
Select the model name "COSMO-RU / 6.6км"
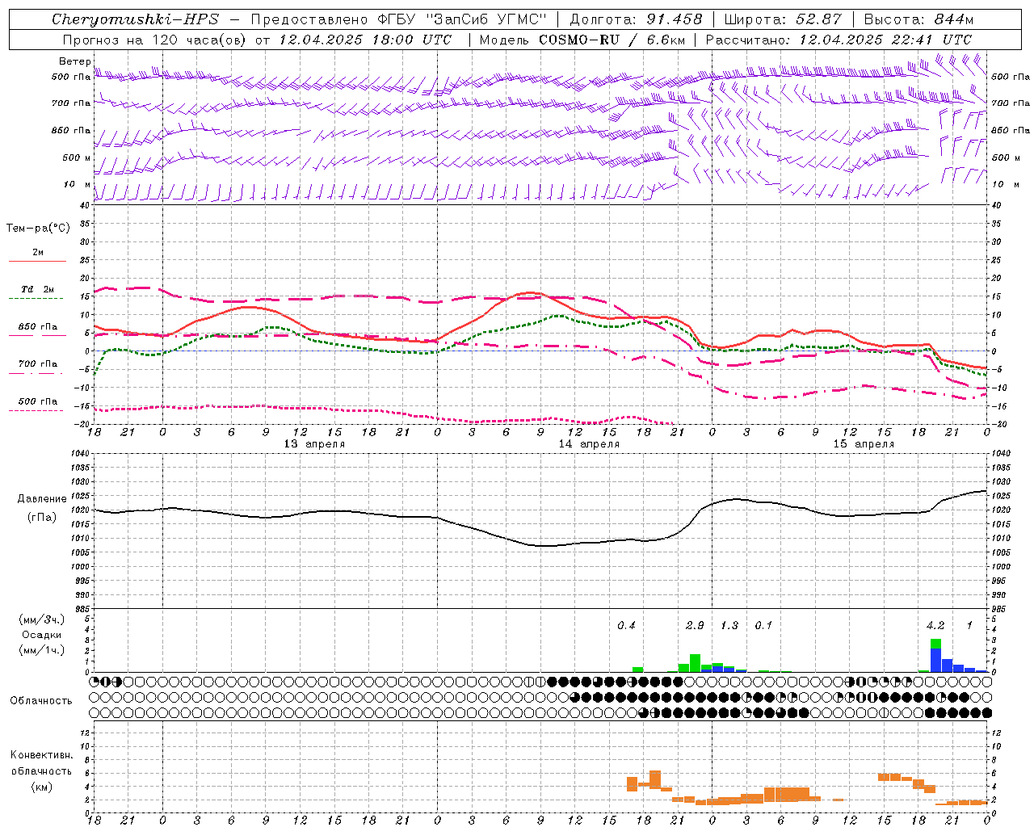(612, 40)
